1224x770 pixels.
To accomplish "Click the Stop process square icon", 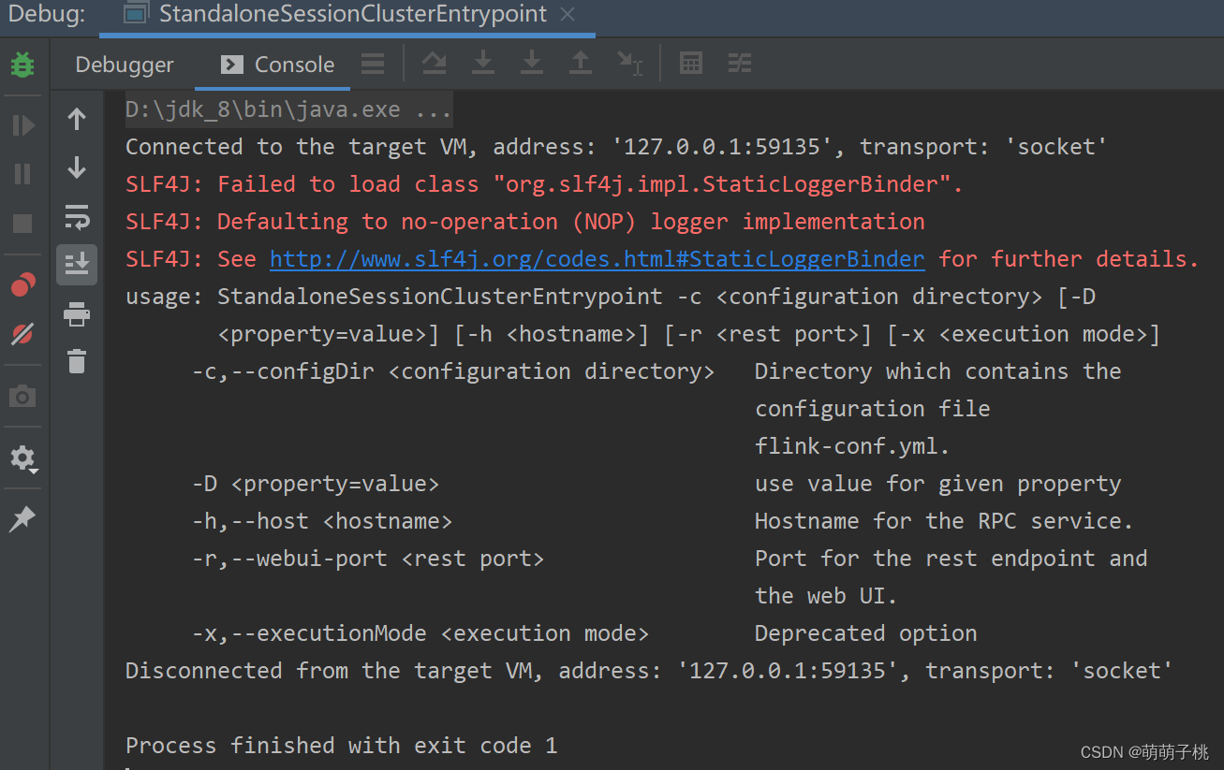I will pyautogui.click(x=22, y=223).
